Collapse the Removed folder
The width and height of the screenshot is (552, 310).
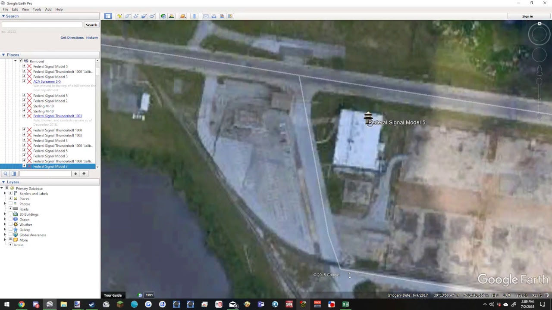tap(16, 61)
